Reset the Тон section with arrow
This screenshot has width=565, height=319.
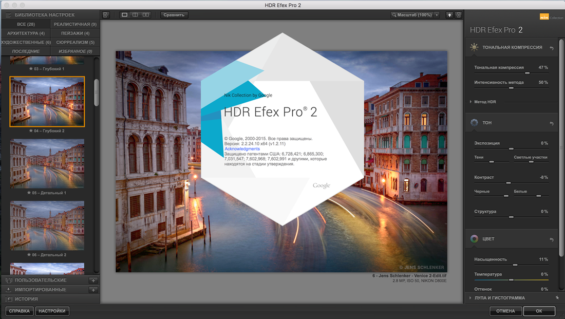[x=552, y=123]
